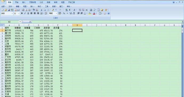The image size is (184, 97).
Task: Click the Zoom magnifier icon
Action: [x=104, y=13]
